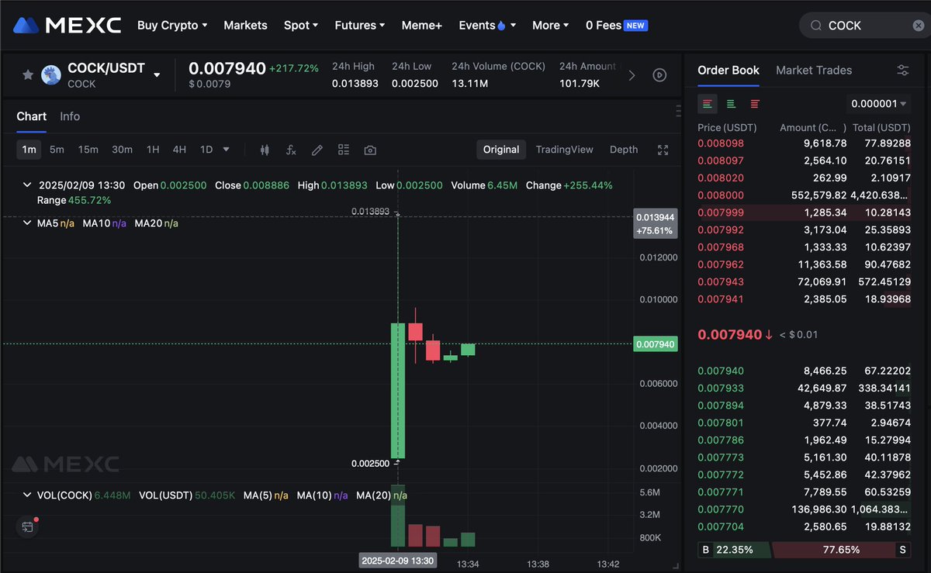Open the indicators fx tool

(x=291, y=150)
